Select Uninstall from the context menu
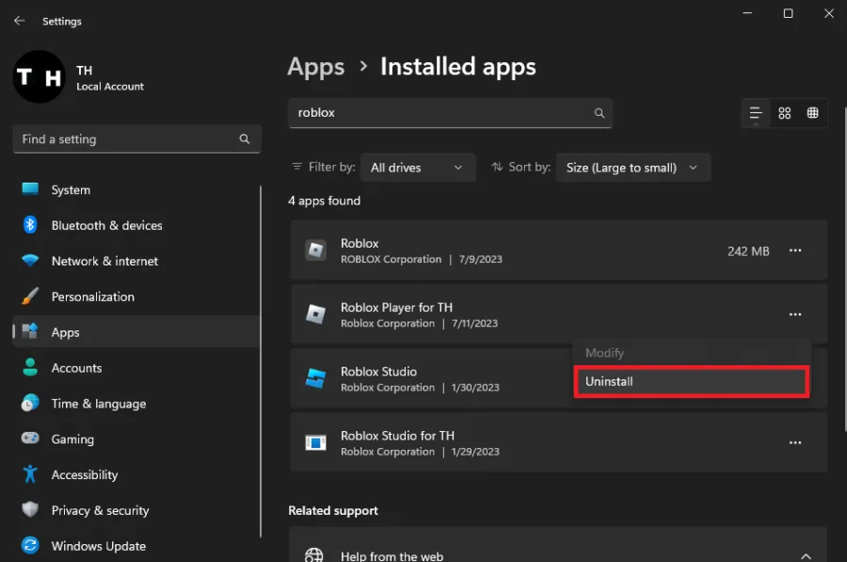 click(692, 381)
